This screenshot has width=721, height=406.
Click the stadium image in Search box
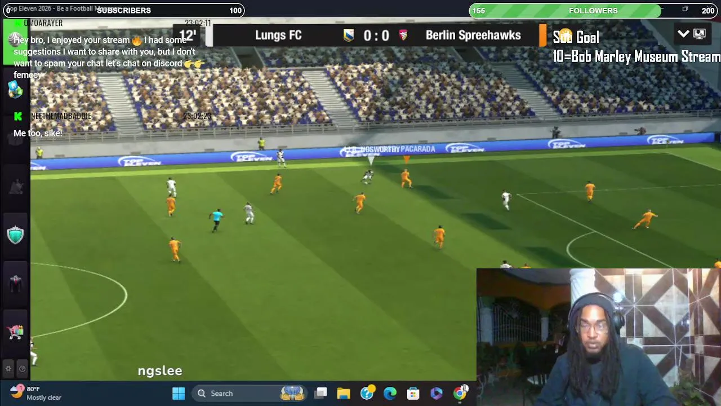[292, 394]
